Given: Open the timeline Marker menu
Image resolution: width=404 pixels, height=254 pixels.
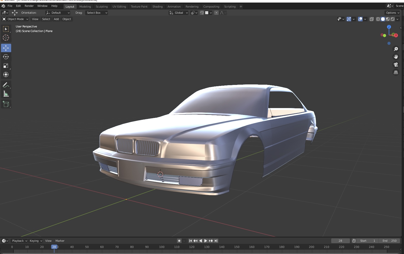Looking at the screenshot, I should 60,241.
